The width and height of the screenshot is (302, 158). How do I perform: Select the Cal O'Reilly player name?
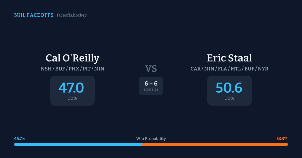tap(72, 58)
